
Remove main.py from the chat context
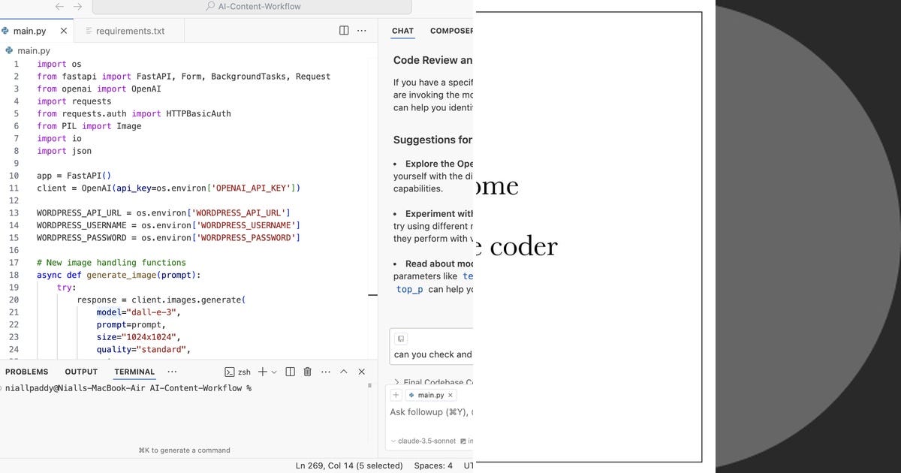coord(450,394)
